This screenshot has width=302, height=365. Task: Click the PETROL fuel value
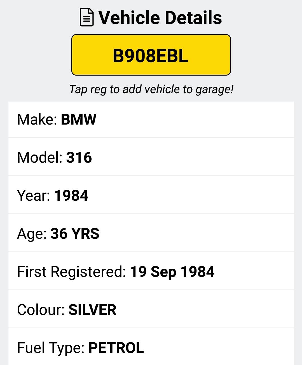116,348
